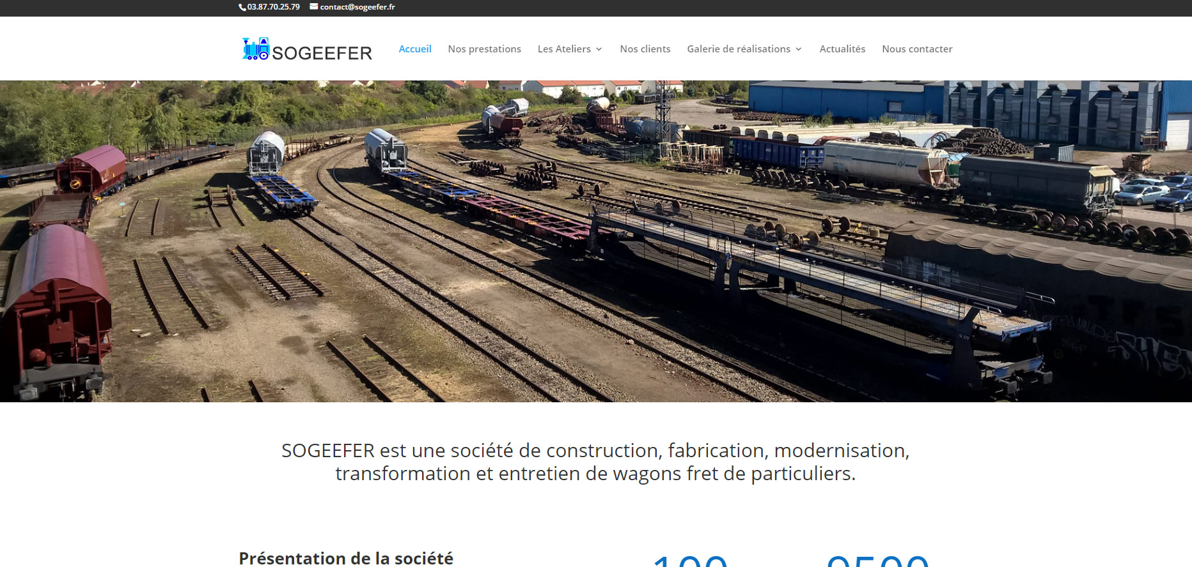Go to the Accueil menu item
1192x567 pixels.
click(x=415, y=49)
